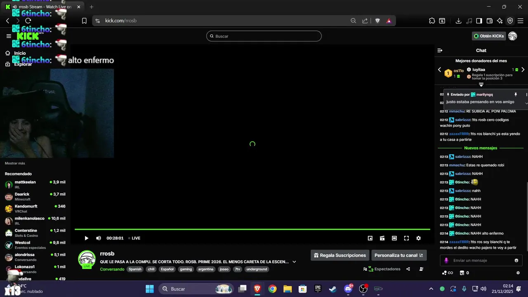Open Conterstine Slots & Casino channel
The image size is (528, 297).
click(x=35, y=233)
